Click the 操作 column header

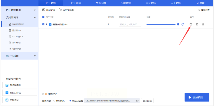point(192,17)
